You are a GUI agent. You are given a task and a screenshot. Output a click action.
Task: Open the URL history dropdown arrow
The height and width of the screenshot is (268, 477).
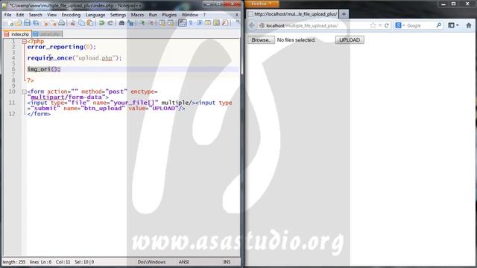[x=380, y=25]
